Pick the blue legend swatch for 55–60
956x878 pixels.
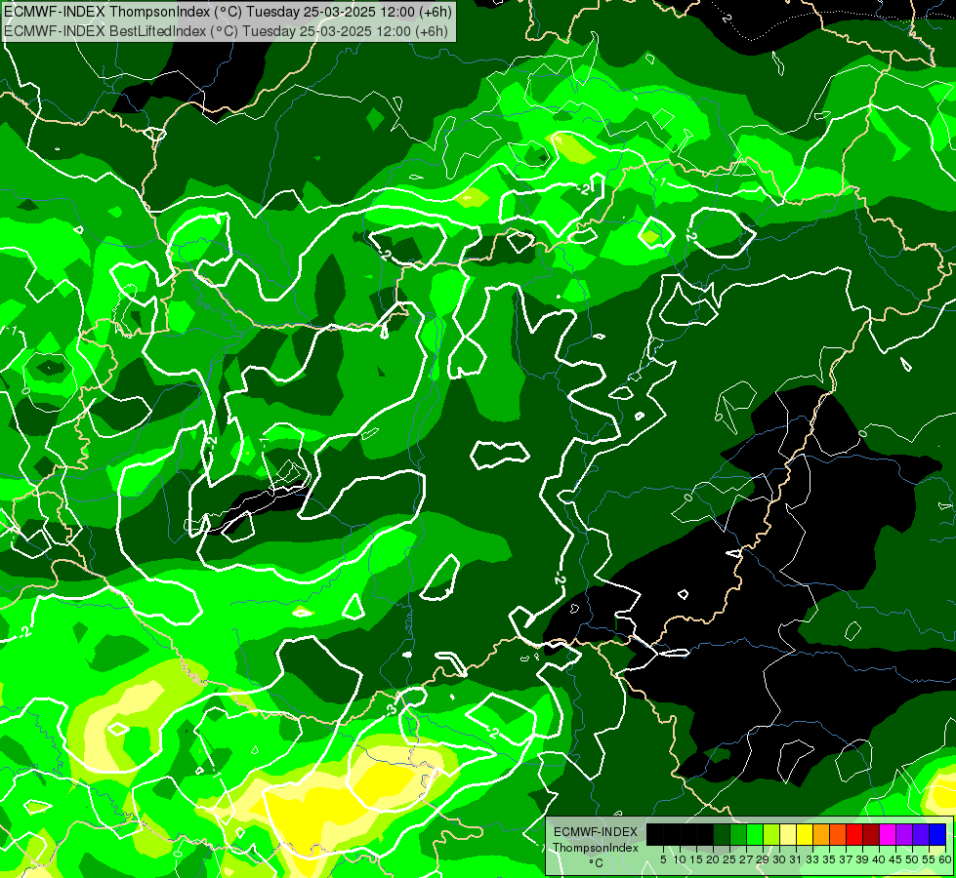937,834
